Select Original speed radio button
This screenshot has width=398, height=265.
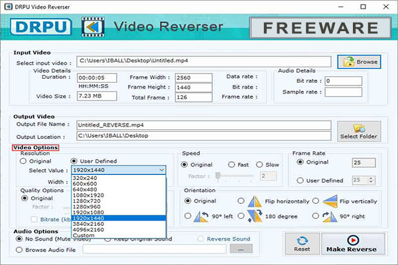pyautogui.click(x=184, y=164)
